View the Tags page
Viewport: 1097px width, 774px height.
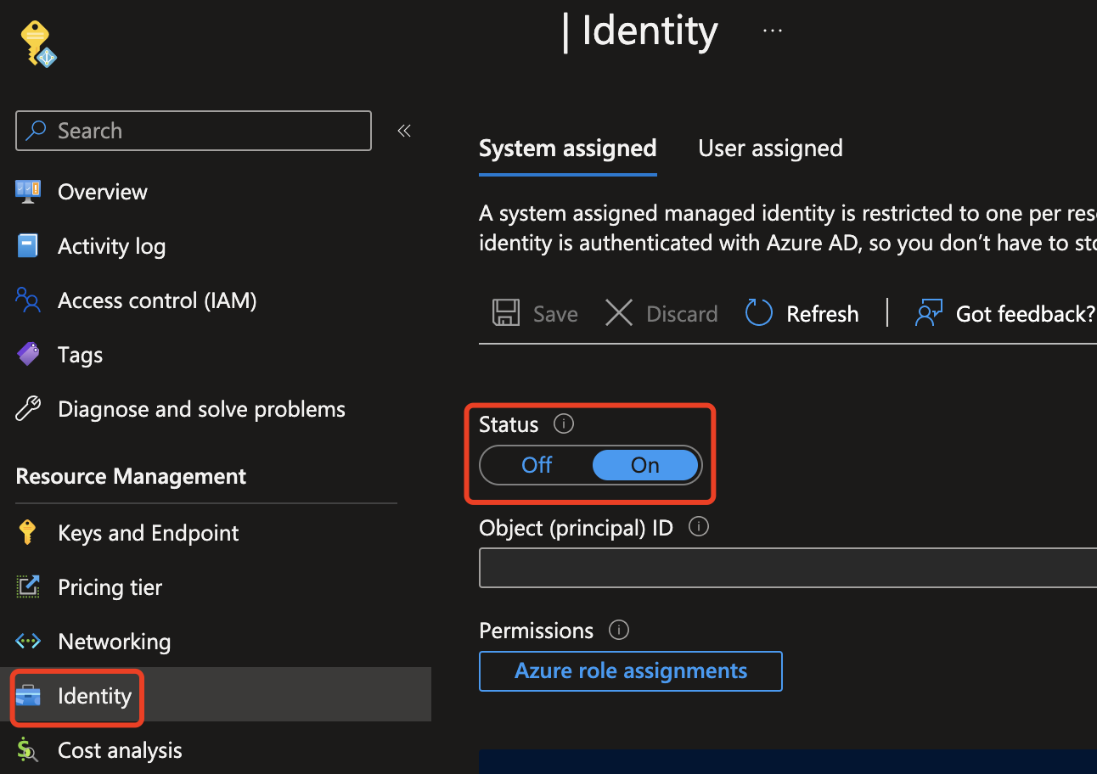coord(79,354)
